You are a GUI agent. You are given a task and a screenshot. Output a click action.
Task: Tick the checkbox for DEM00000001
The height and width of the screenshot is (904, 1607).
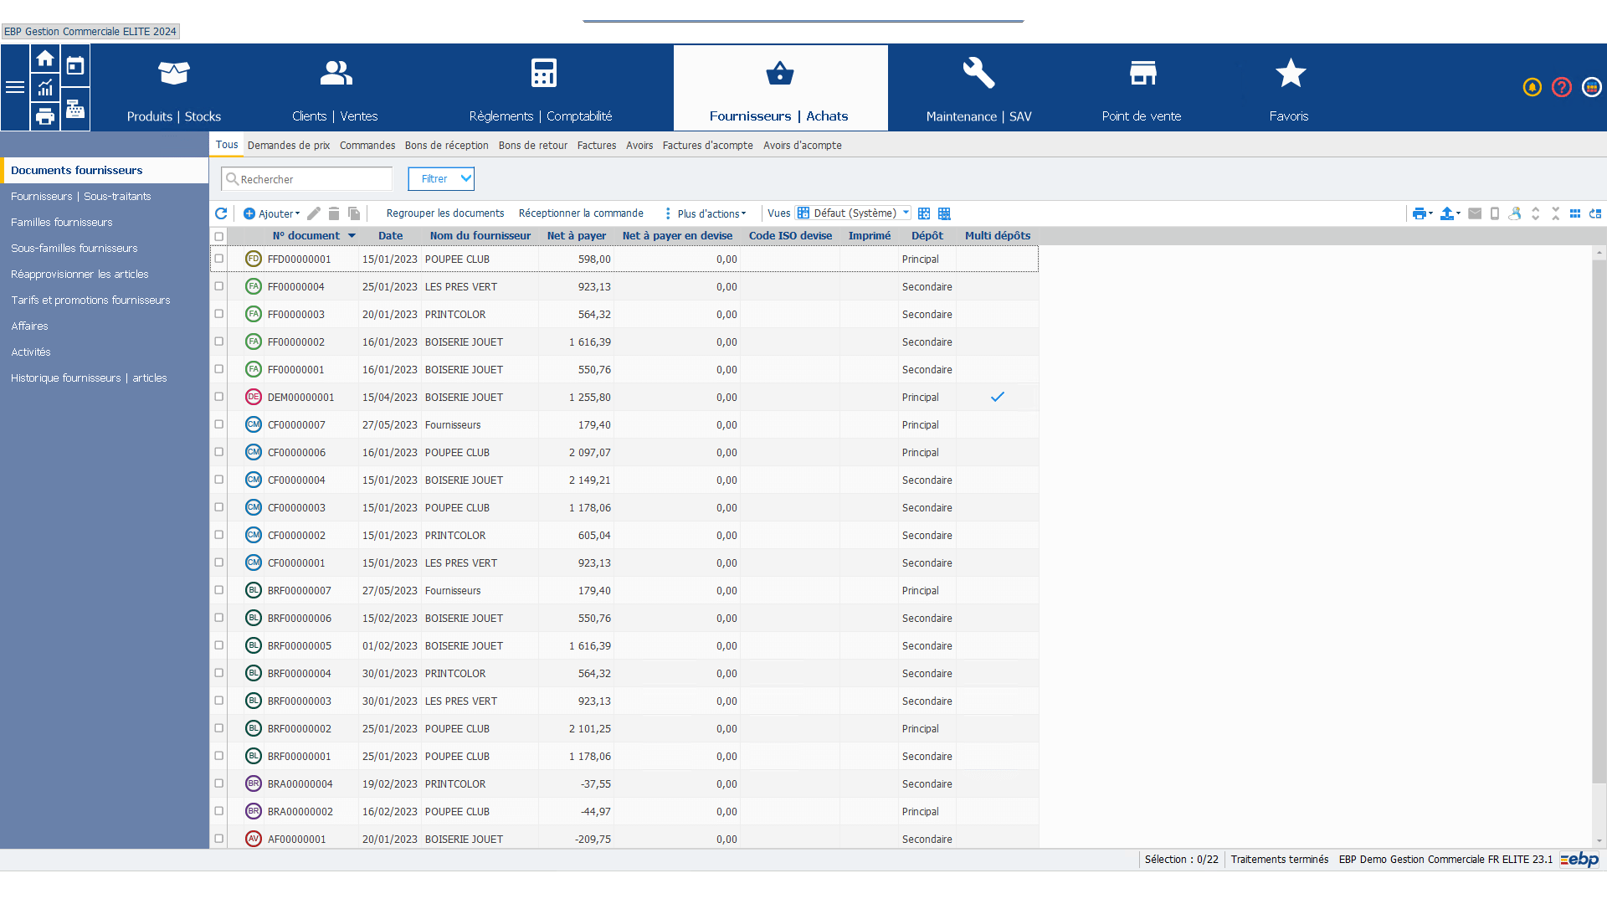(x=219, y=397)
